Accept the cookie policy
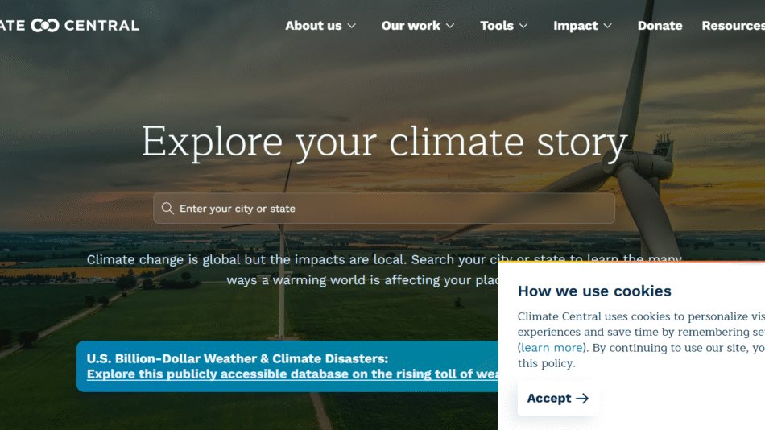Screen dimensions: 765x430 tap(558, 399)
